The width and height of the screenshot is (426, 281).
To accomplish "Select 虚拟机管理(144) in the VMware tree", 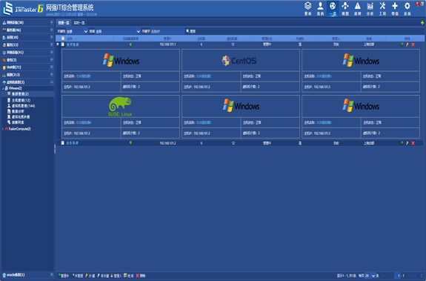I will click(x=24, y=106).
